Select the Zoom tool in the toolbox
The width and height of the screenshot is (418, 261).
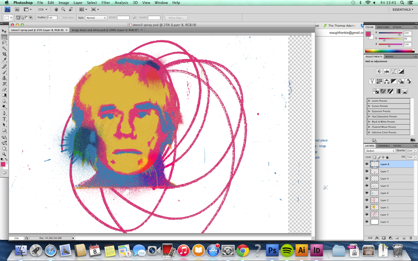pos(4,154)
